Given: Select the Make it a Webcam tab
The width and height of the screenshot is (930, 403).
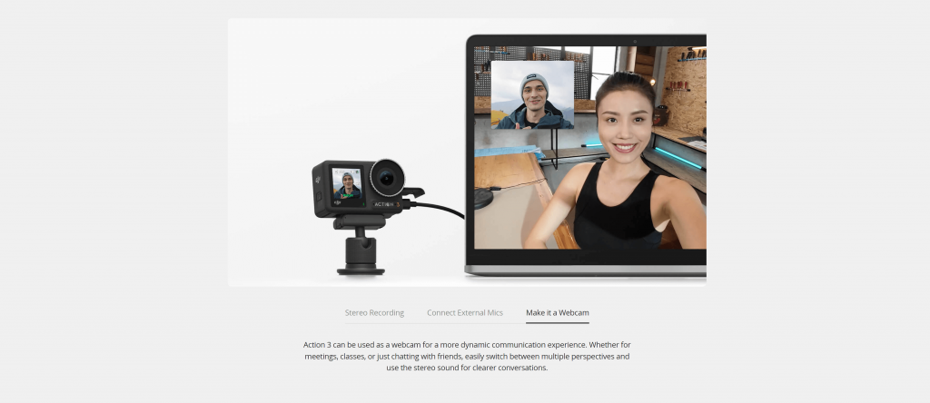Looking at the screenshot, I should [x=557, y=313].
